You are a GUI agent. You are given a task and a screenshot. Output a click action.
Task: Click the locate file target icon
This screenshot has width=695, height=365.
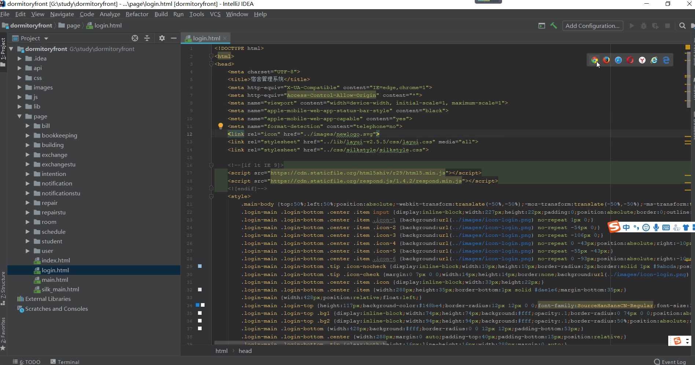[x=135, y=38]
